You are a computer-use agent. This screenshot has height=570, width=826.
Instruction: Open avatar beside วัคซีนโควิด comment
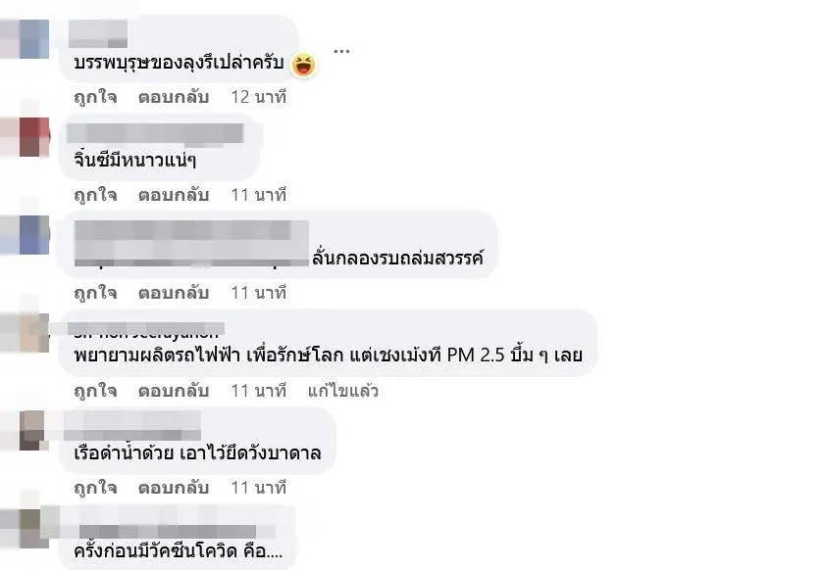pos(34,529)
